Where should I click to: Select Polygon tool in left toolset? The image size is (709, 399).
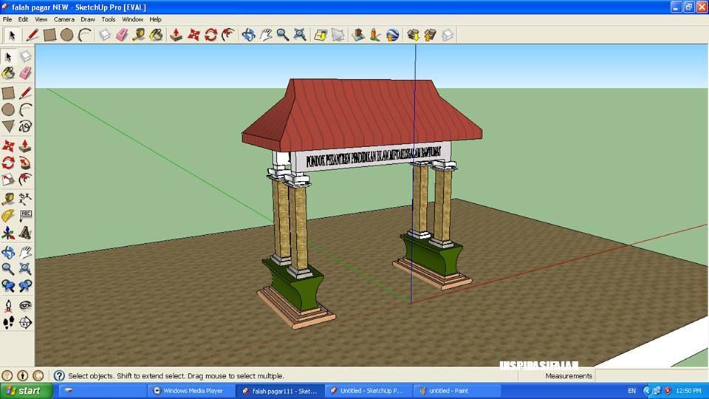coord(8,126)
